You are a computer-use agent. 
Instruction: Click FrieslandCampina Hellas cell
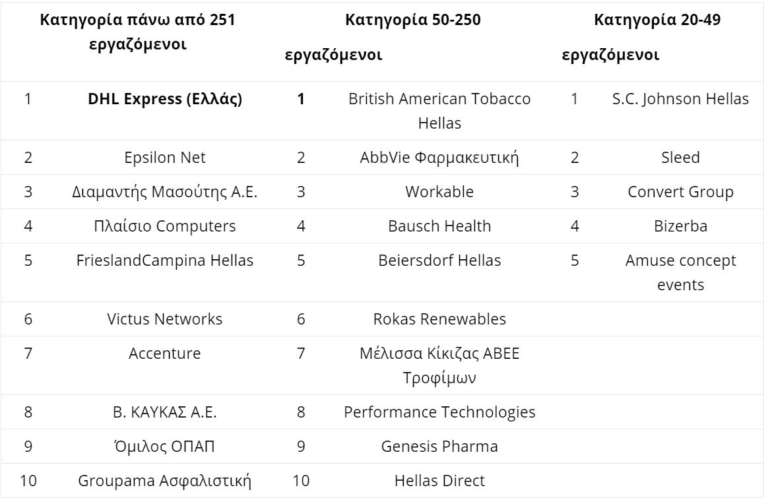click(x=165, y=261)
